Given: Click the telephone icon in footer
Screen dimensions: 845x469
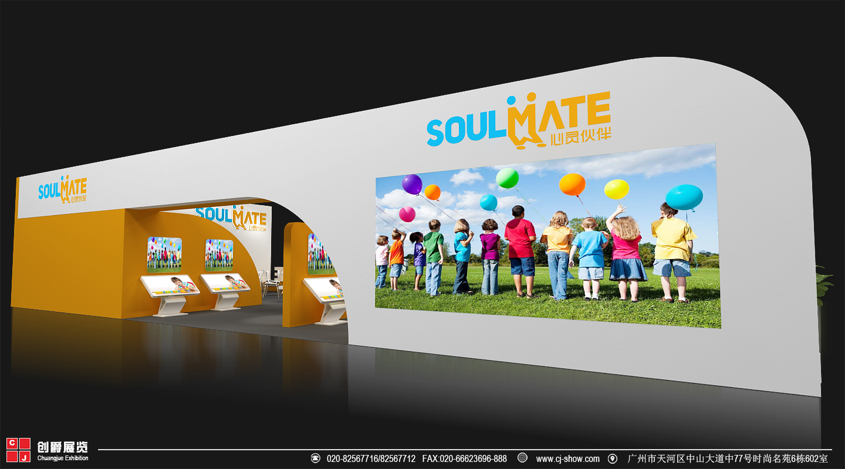Looking at the screenshot, I should pyautogui.click(x=316, y=458).
